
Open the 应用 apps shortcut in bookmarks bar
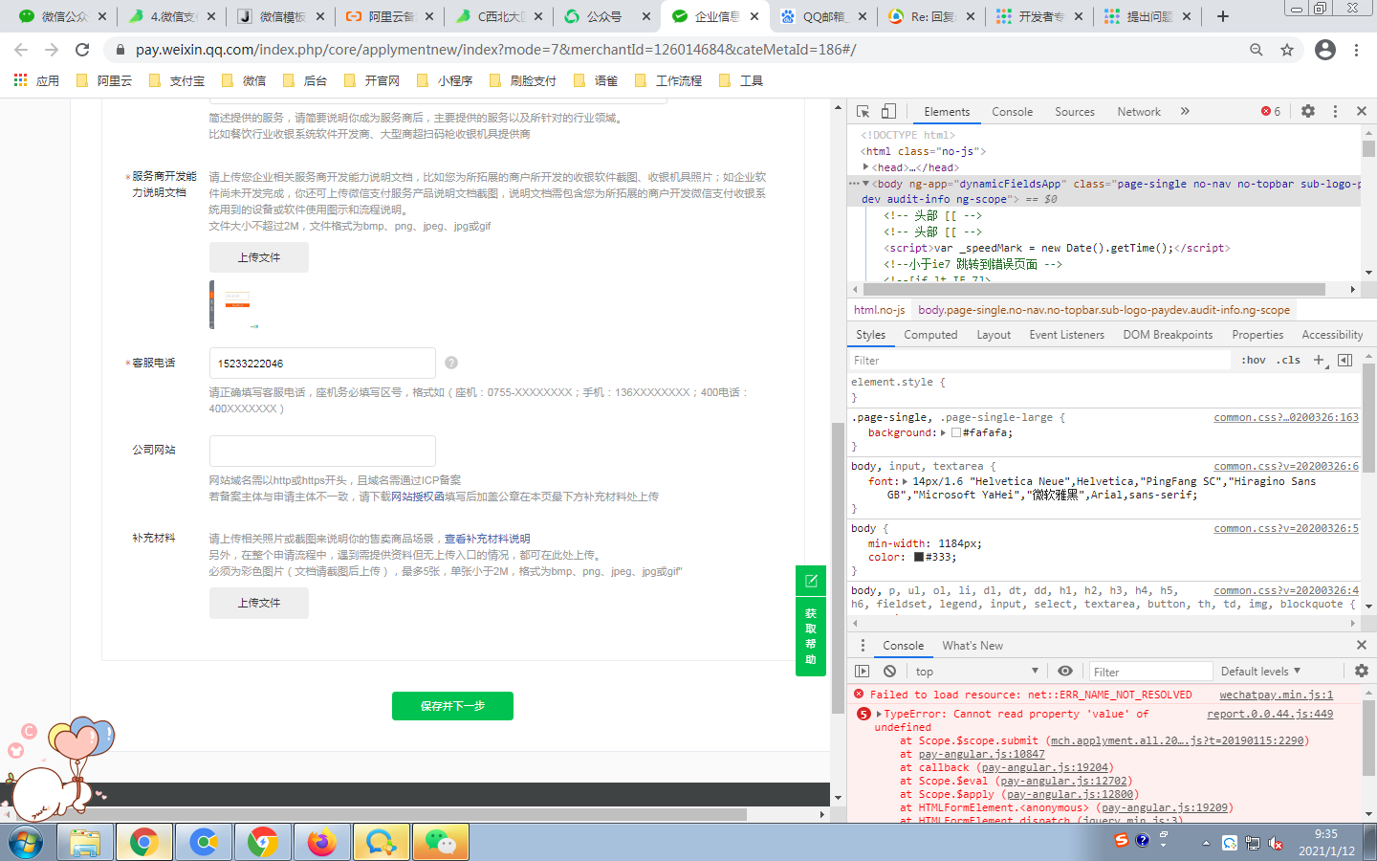(x=36, y=81)
